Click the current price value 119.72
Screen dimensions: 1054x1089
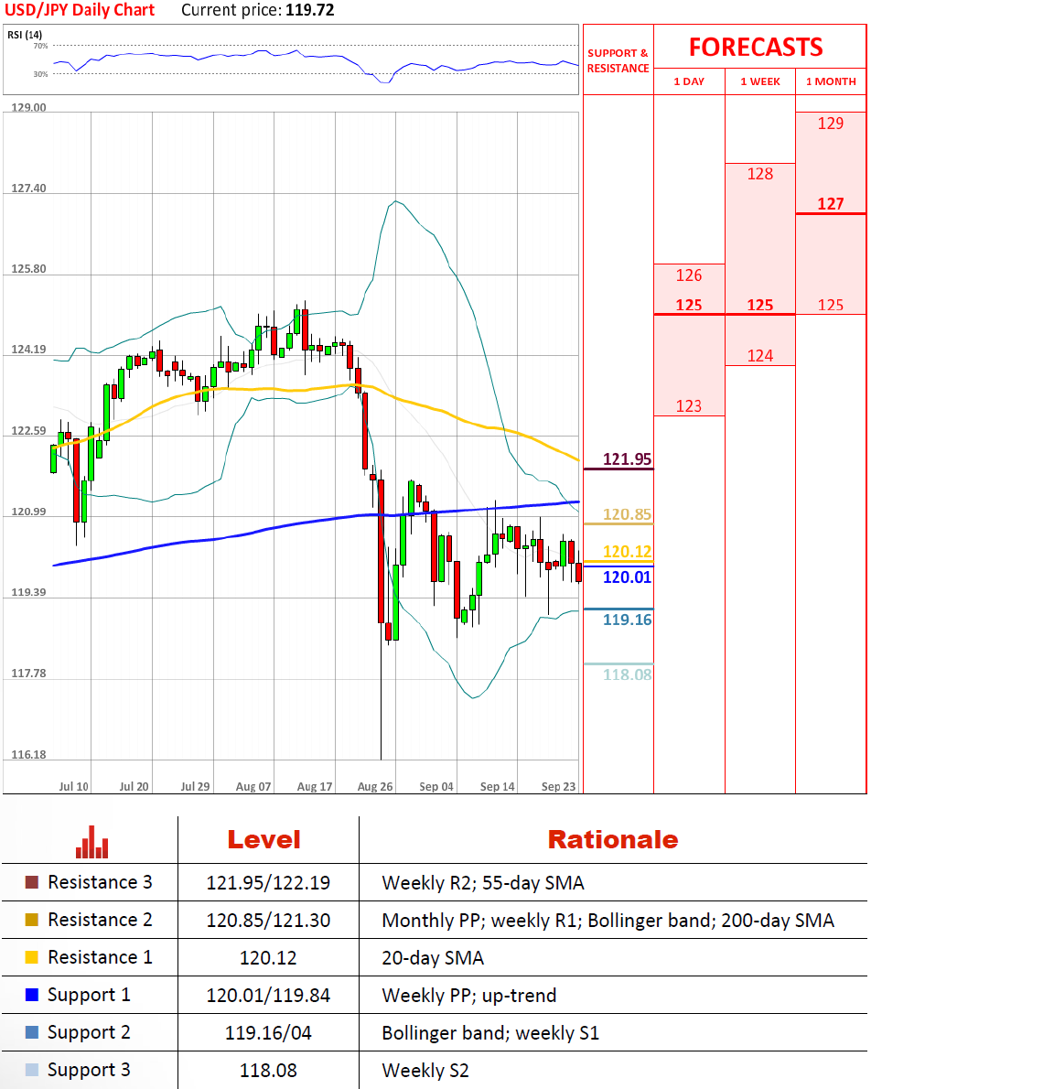(x=309, y=10)
